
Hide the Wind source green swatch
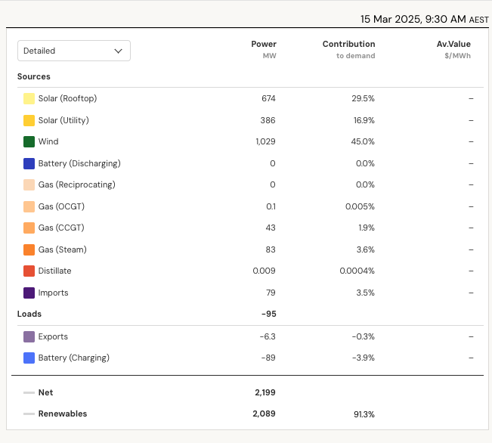click(29, 142)
